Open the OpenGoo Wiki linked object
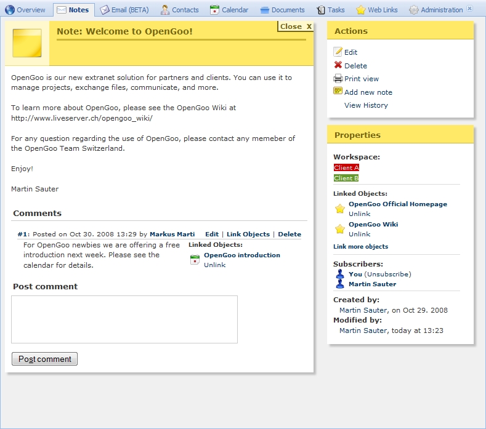Screen dimensions: 486x429 tap(373, 224)
